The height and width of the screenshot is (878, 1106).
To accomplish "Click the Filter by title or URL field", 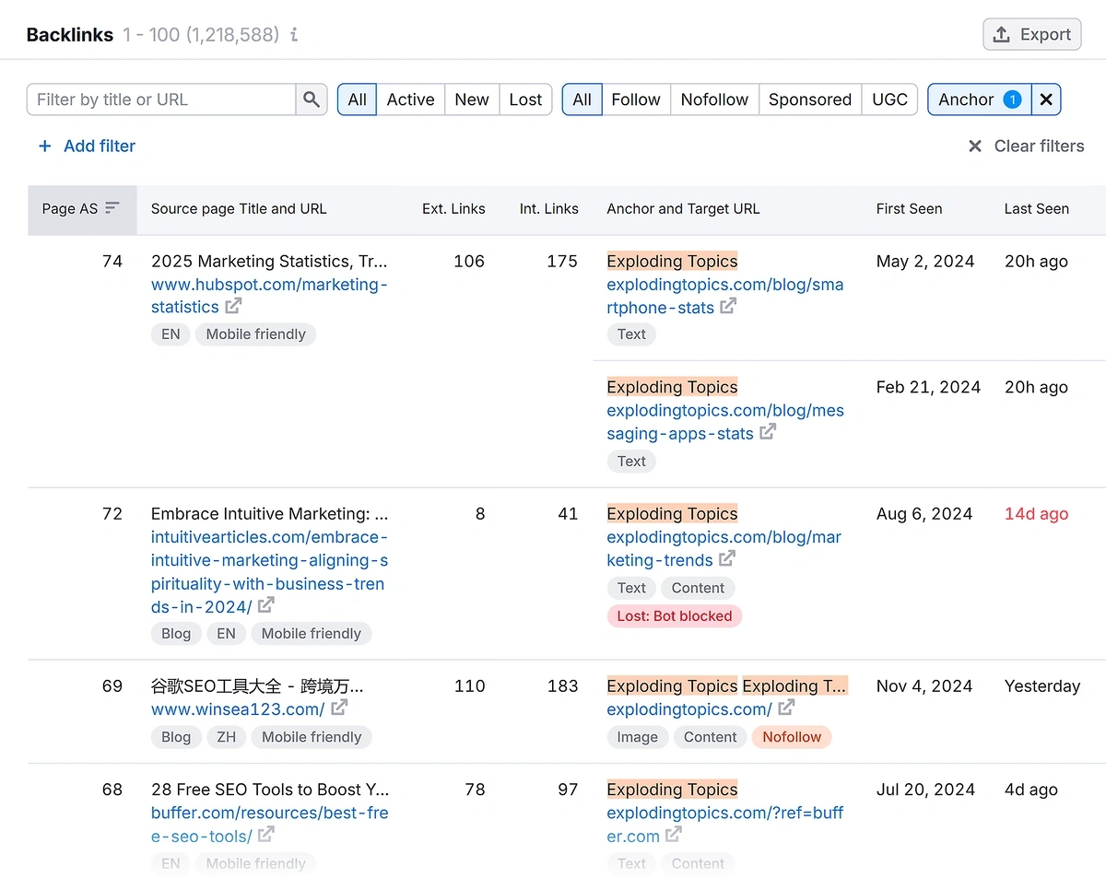I will (161, 100).
